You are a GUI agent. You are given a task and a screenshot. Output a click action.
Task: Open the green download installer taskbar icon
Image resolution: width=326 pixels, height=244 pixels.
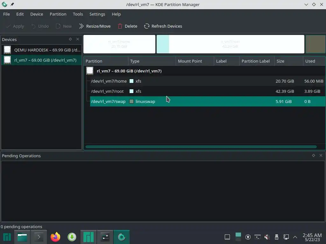[72, 237]
